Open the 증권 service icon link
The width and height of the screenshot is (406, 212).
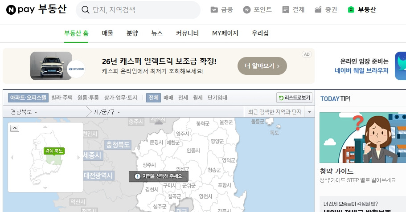point(326,10)
